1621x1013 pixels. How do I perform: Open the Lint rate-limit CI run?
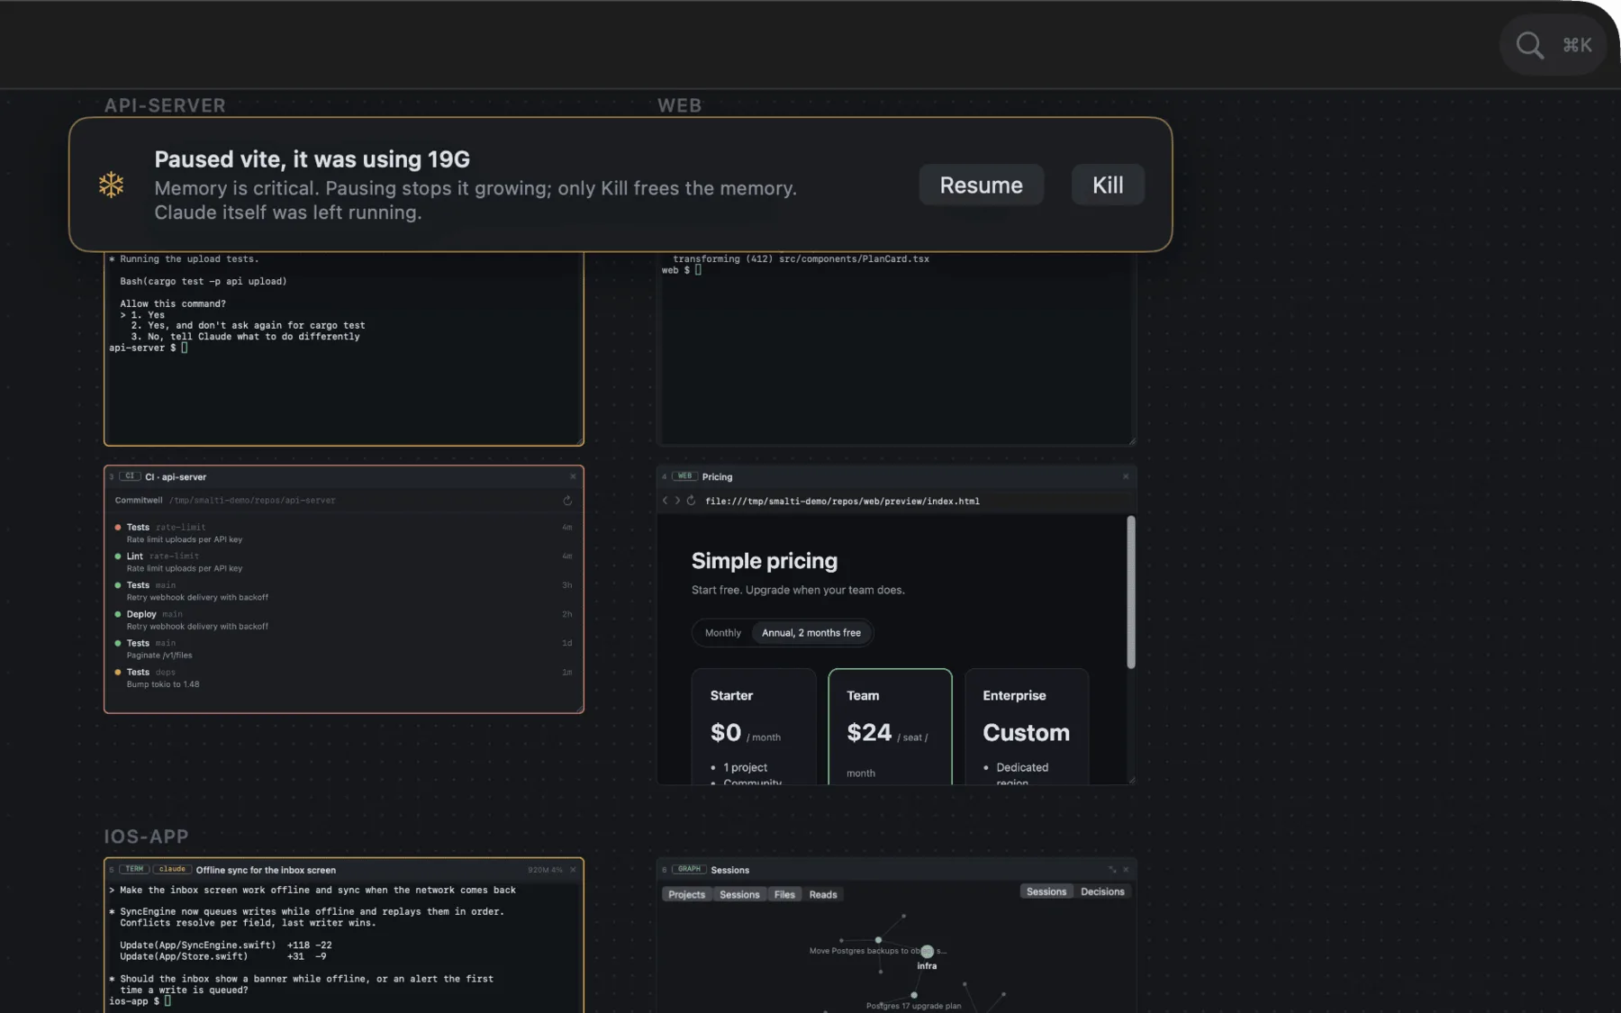[343, 562]
